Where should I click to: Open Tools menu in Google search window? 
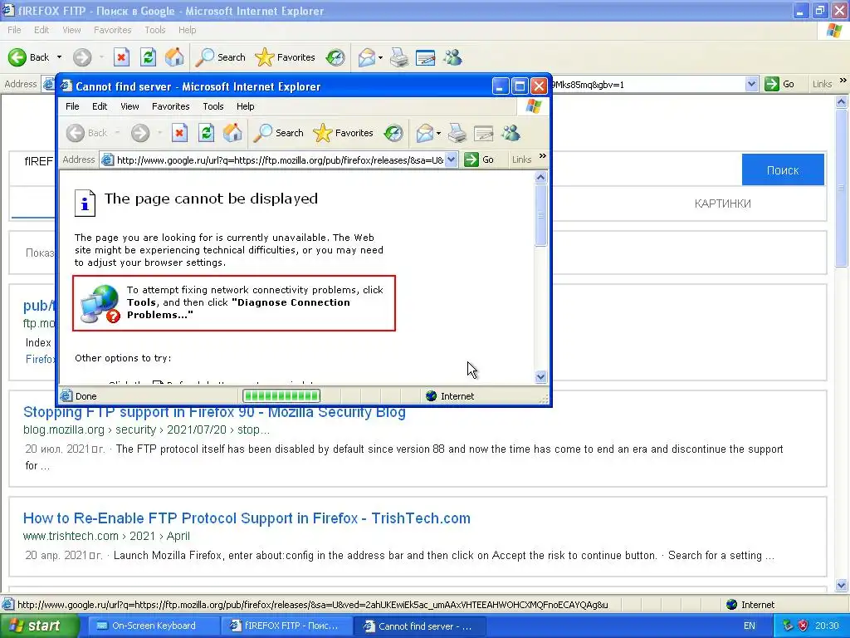pyautogui.click(x=154, y=30)
